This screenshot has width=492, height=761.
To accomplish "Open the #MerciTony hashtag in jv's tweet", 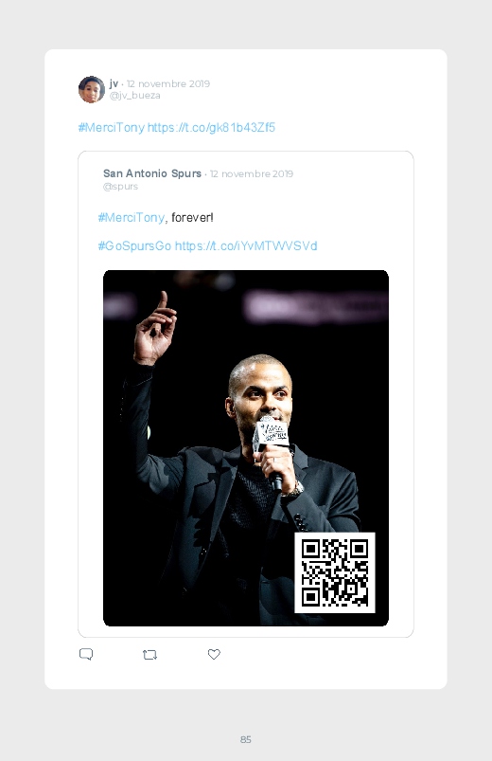I will [x=112, y=128].
